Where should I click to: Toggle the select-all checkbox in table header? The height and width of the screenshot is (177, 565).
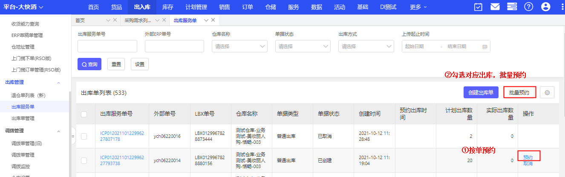[84, 114]
